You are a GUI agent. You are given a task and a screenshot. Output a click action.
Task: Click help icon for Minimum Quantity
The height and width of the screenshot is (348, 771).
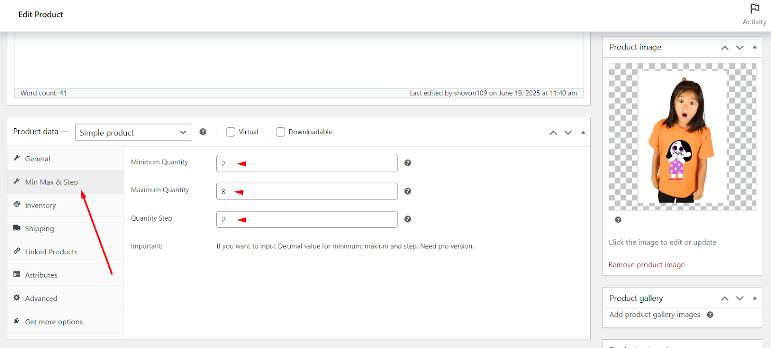(408, 163)
